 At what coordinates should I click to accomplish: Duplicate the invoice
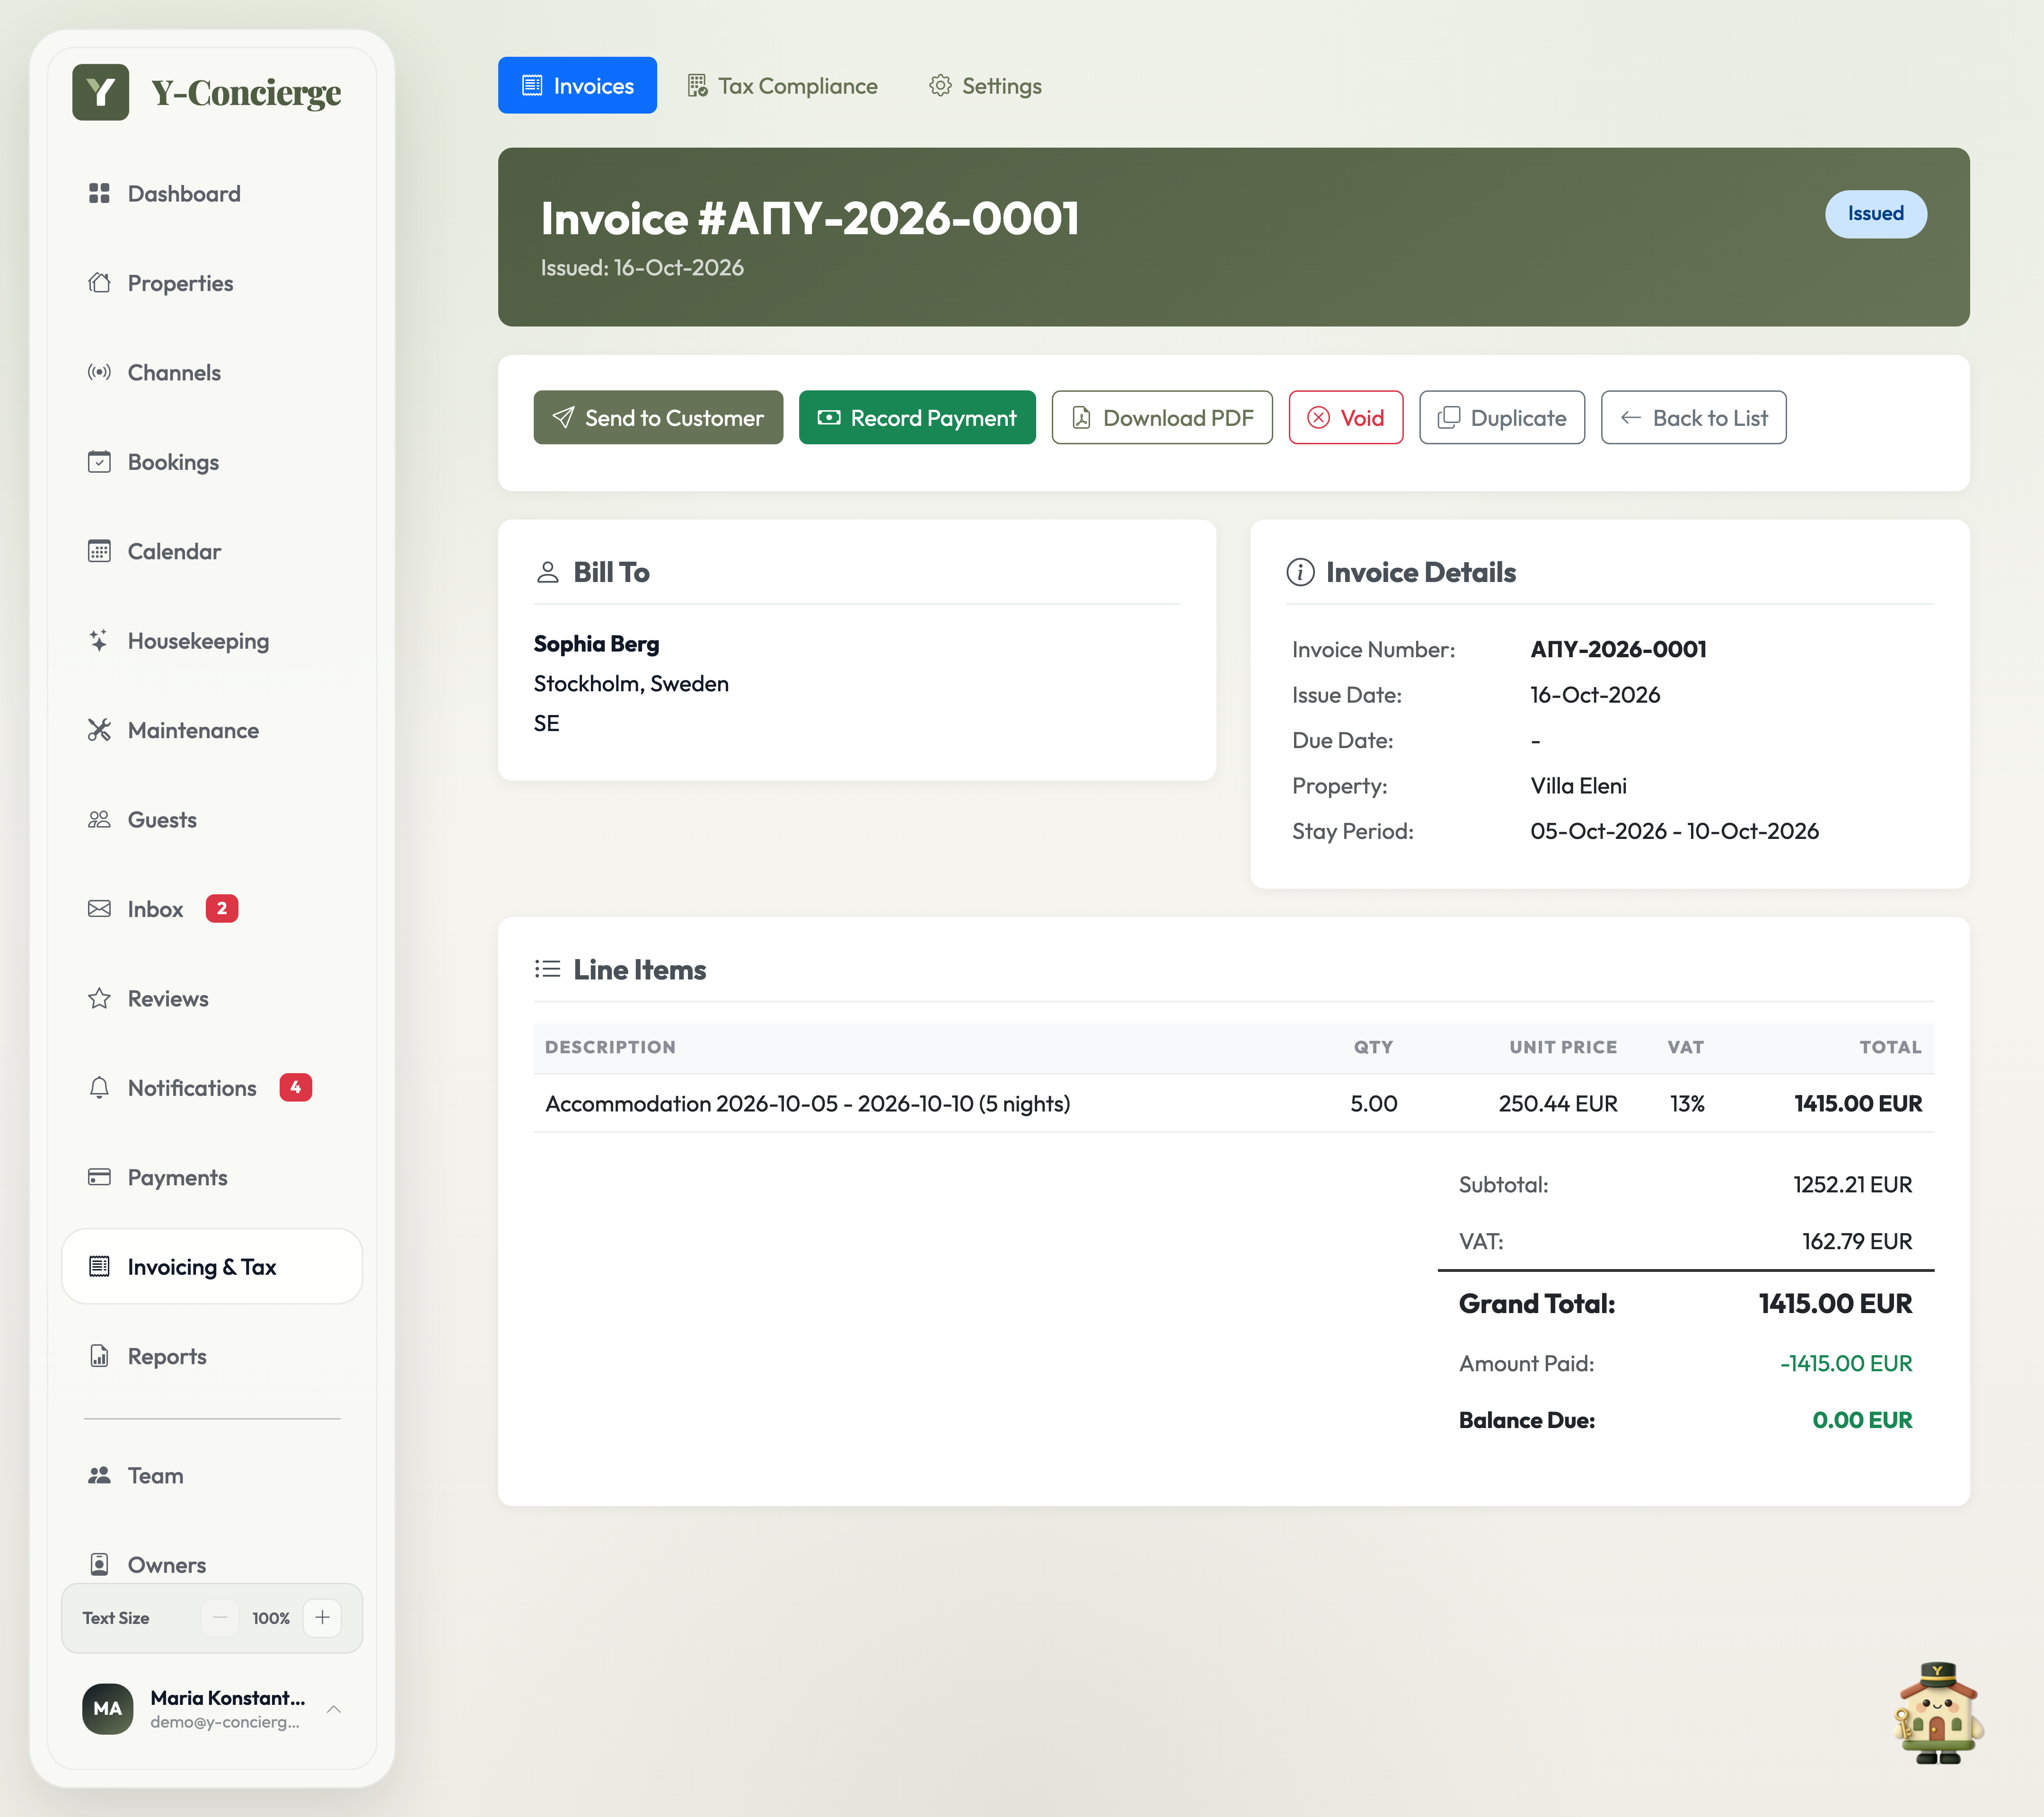[1502, 418]
